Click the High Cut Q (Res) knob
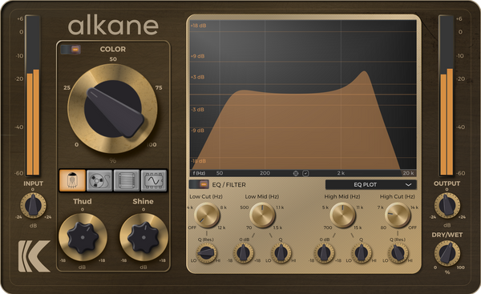The height and width of the screenshot is (294, 481). coord(398,253)
